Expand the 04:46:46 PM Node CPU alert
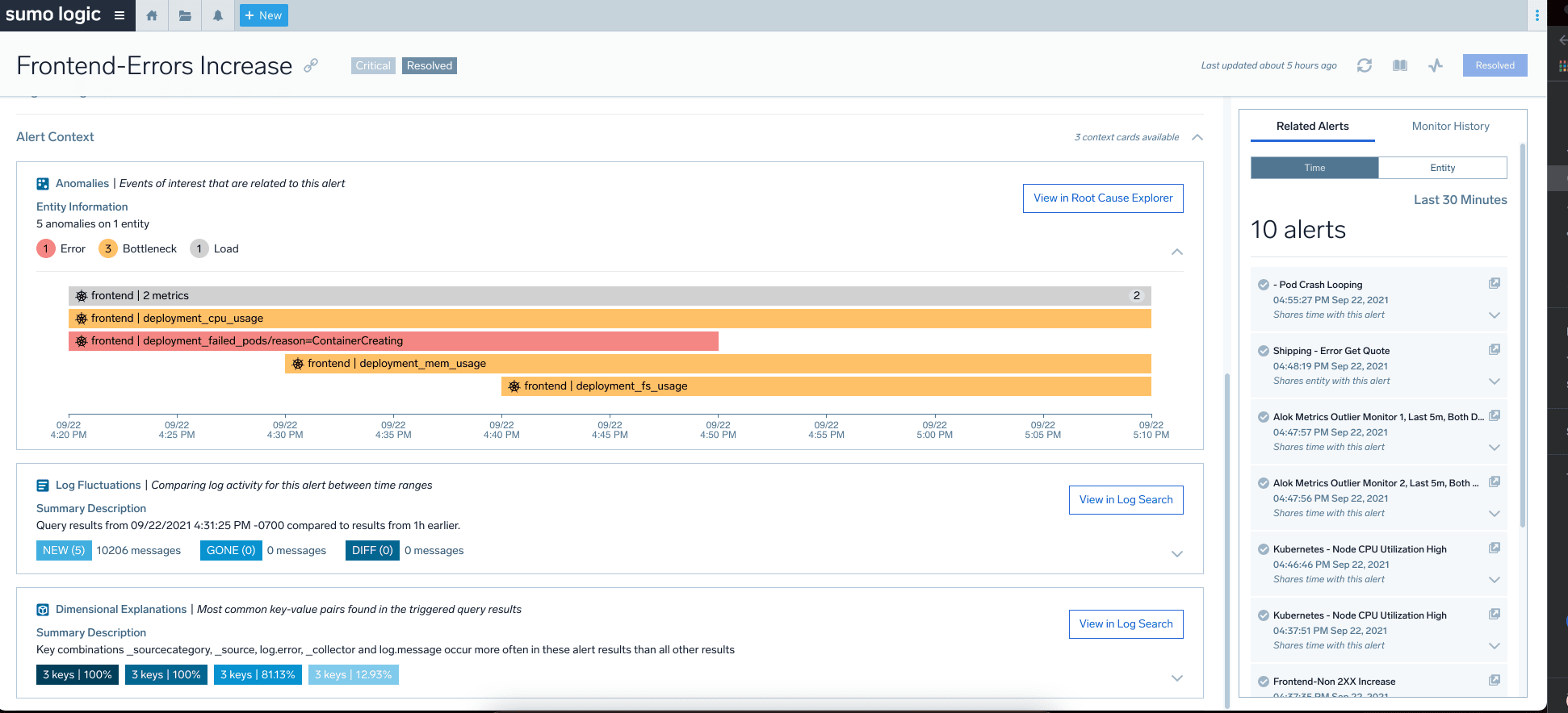Viewport: 1568px width, 713px height. coord(1495,580)
